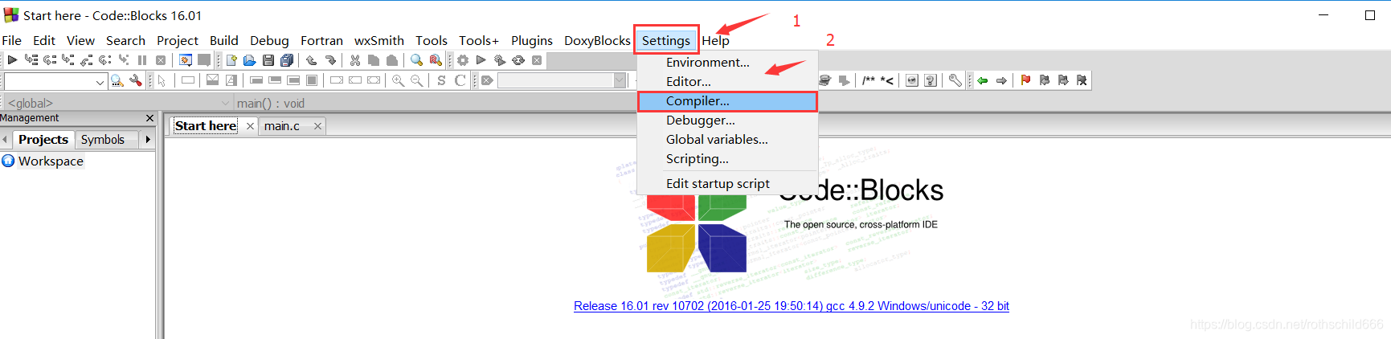This screenshot has width=1391, height=339.
Task: Click the toggle comment C icon
Action: click(460, 80)
